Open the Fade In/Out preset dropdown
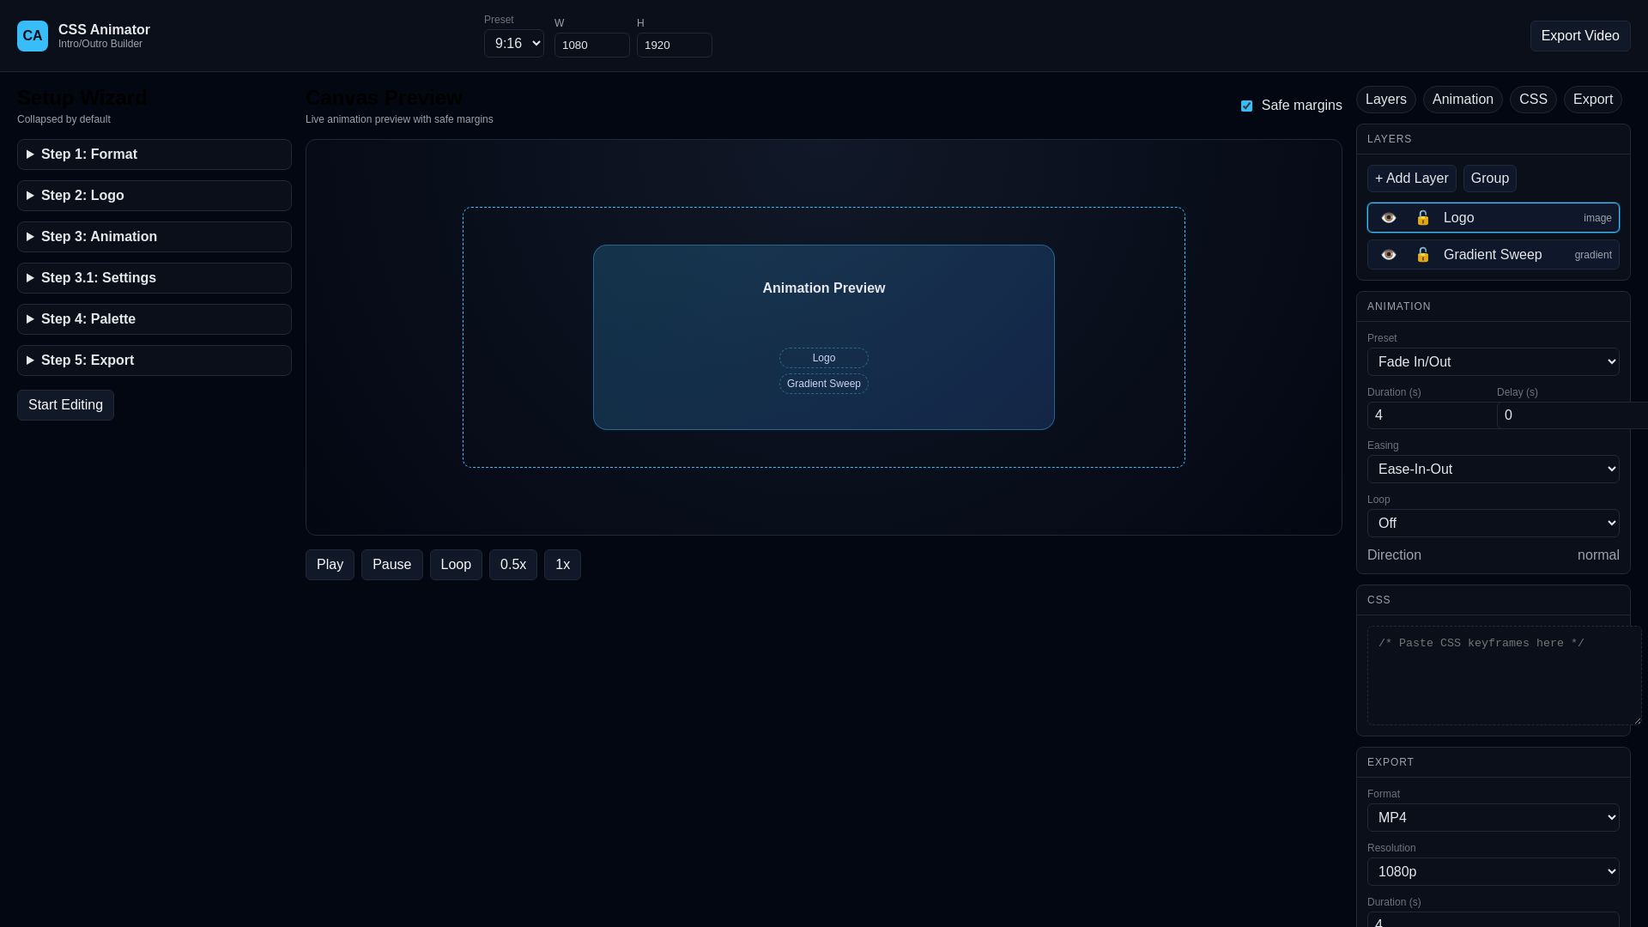1648x927 pixels. tap(1493, 362)
